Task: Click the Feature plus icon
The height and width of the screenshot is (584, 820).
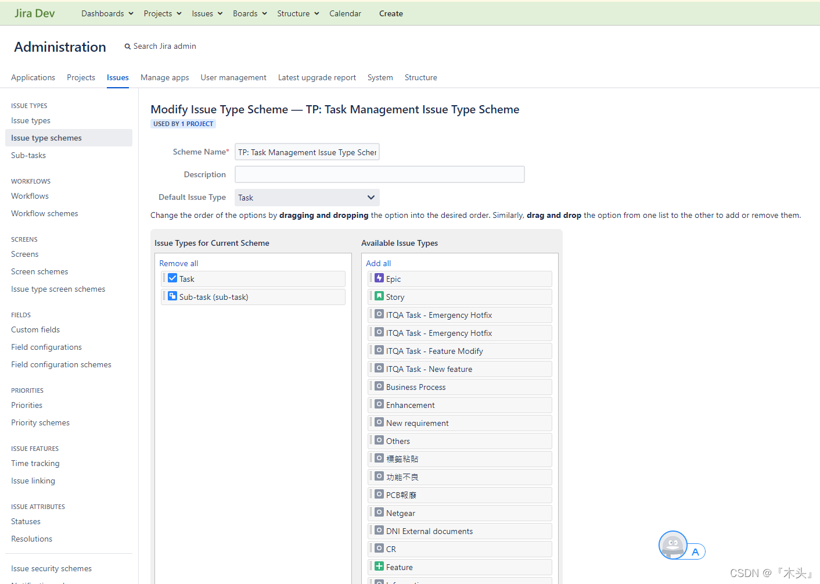Action: [x=379, y=567]
